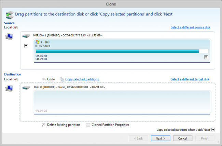The image size is (222, 146).
Task: Click the 'NTFS Active' text
Action: point(43,46)
